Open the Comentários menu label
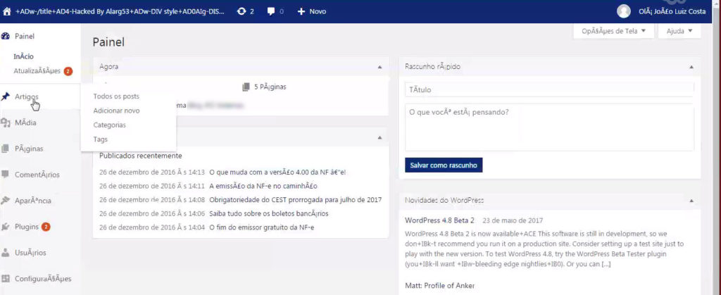 tap(37, 175)
